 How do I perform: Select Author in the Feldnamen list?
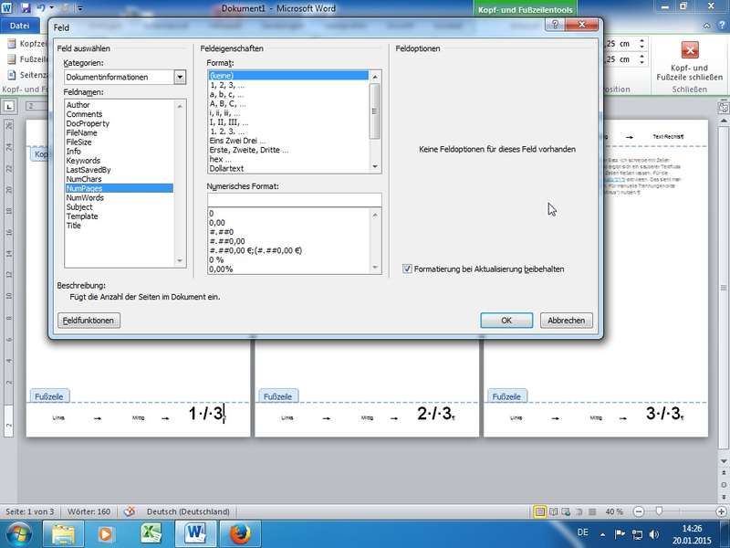(78, 105)
